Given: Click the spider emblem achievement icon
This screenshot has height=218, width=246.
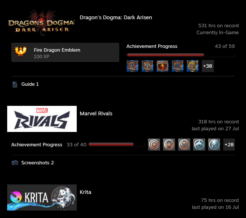Looking at the screenshot, I should [169, 144].
